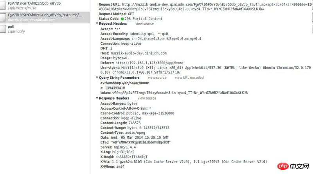Click the green status code indicator dot
313x174 pixels.
point(122,19)
